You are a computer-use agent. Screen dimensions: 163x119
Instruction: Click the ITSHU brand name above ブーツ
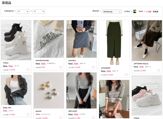pos(6,63)
